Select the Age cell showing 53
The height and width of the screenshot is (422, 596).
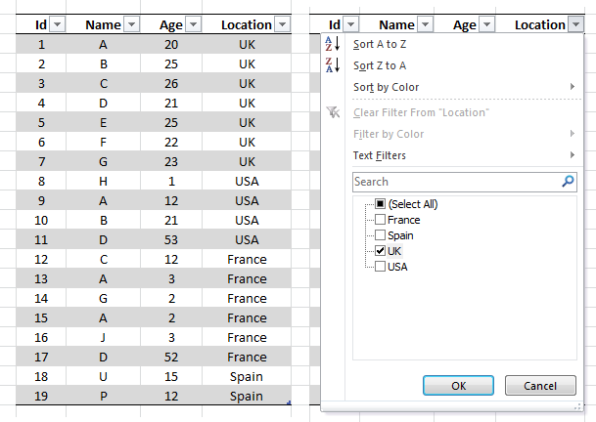pyautogui.click(x=171, y=240)
